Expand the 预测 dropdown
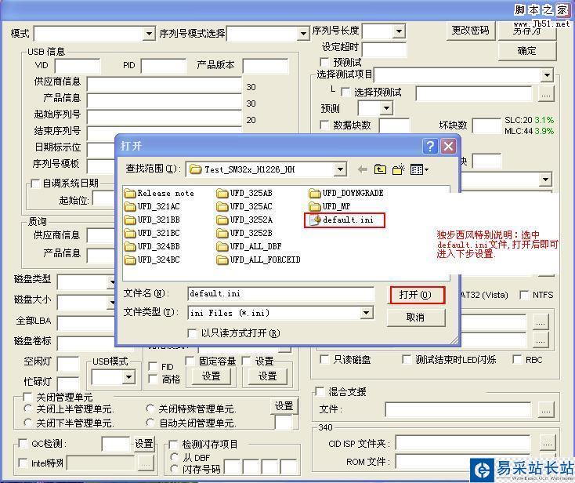 tap(386, 108)
